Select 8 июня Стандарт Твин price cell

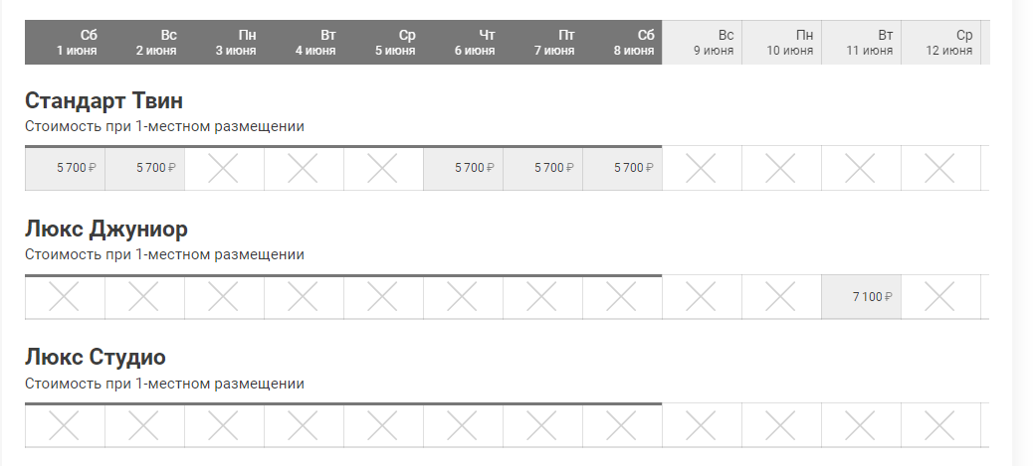click(622, 168)
